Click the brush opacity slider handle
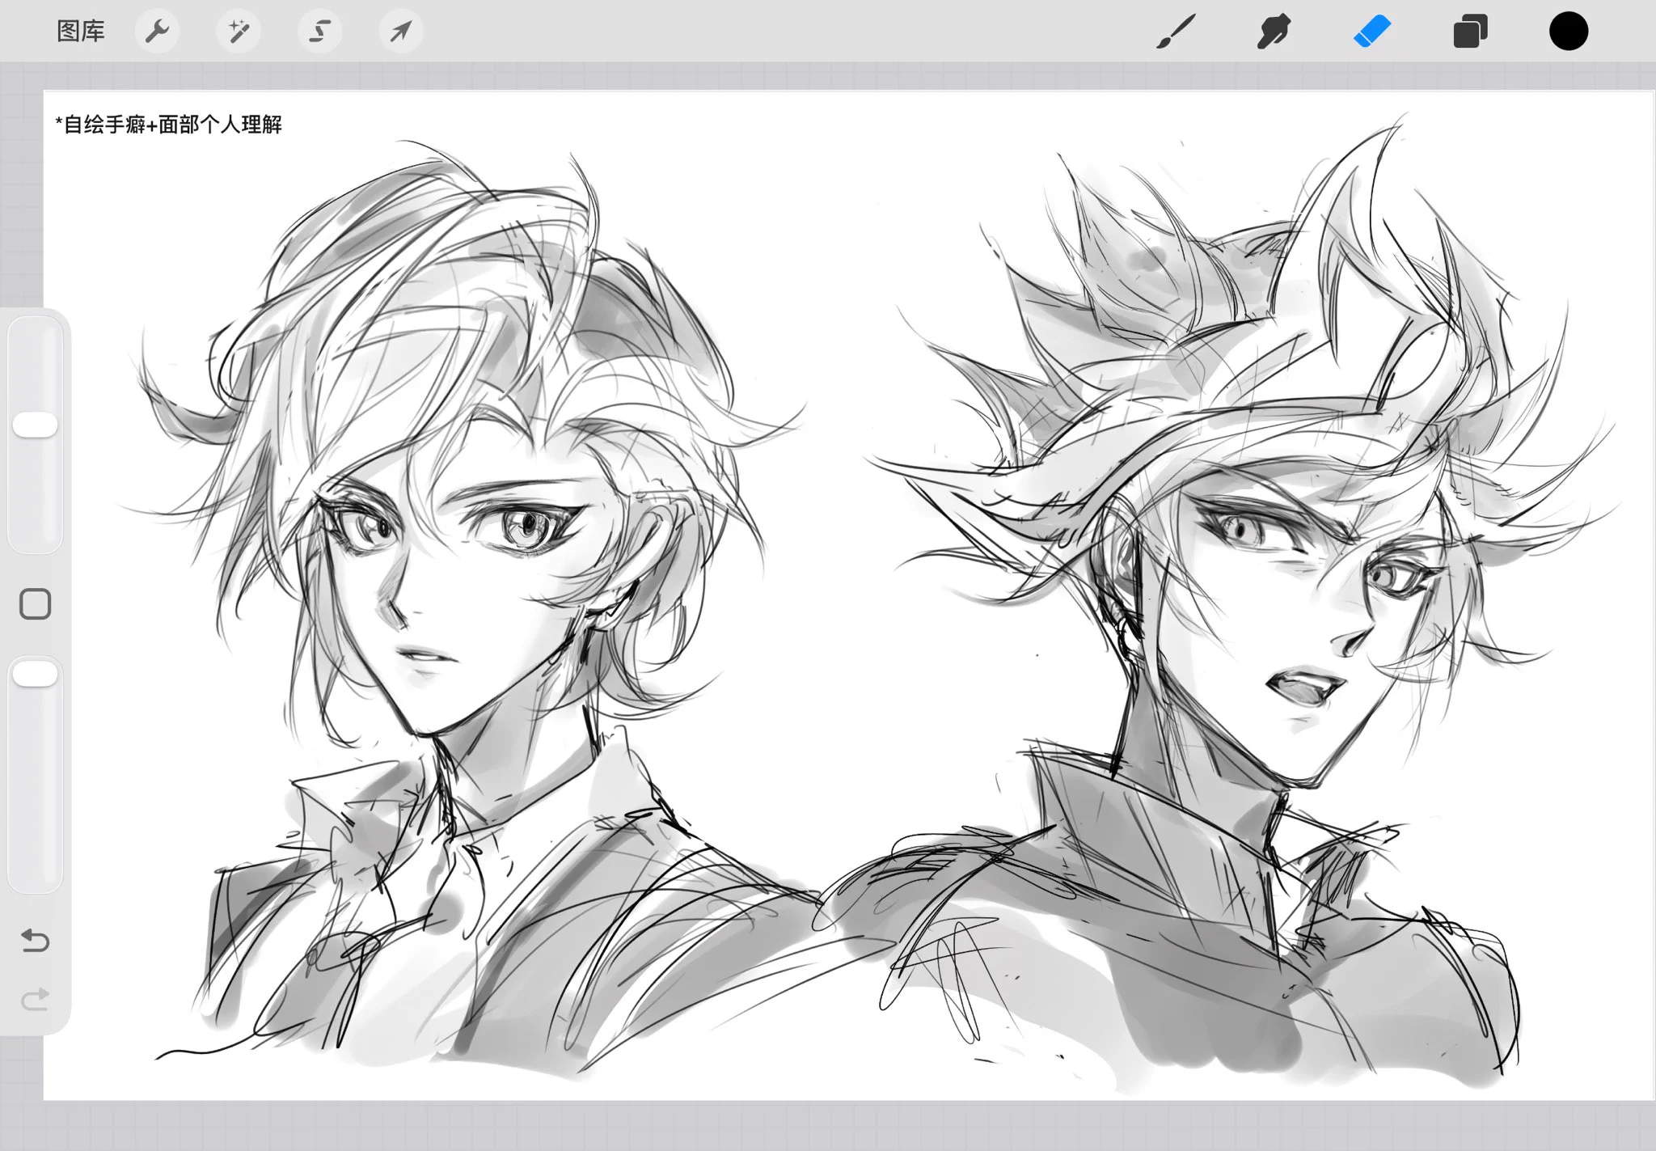1656x1151 pixels. [36, 673]
